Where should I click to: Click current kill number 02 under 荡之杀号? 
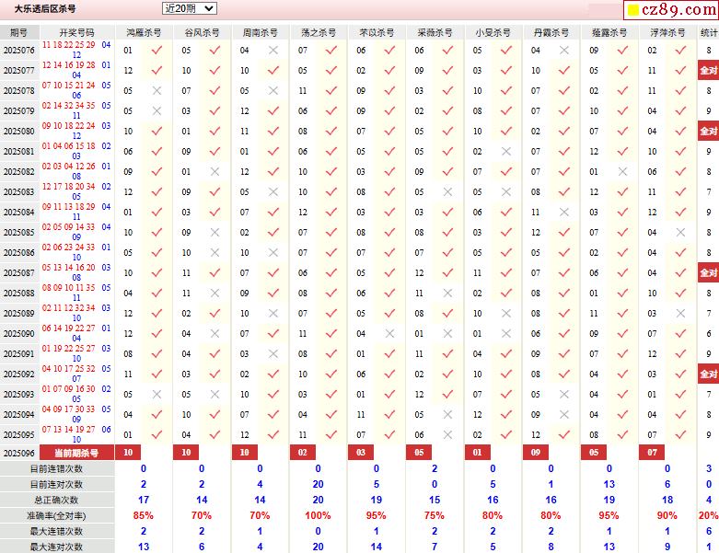(303, 453)
